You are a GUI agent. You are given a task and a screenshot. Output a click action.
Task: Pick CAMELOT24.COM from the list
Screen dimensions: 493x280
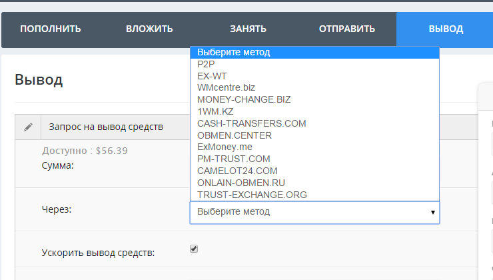(237, 171)
